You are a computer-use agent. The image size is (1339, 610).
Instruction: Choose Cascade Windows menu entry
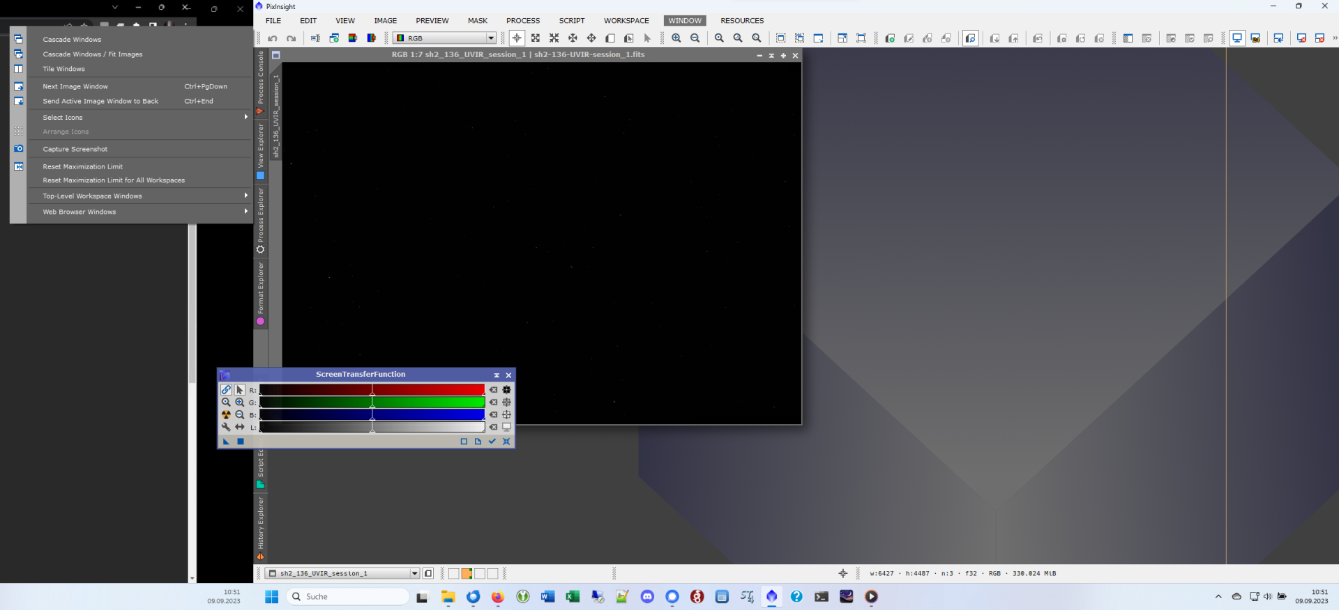coord(139,40)
